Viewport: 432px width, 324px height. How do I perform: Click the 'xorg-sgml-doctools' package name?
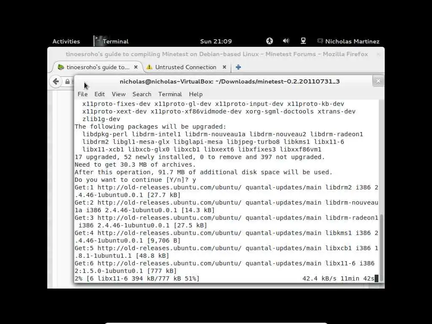tap(279, 111)
